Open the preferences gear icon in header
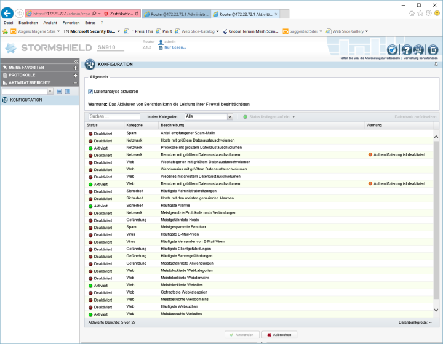 tap(393, 50)
